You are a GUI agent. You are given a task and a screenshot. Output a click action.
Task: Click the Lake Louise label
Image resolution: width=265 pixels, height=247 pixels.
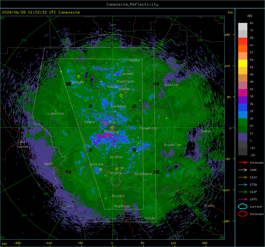pos(23,144)
